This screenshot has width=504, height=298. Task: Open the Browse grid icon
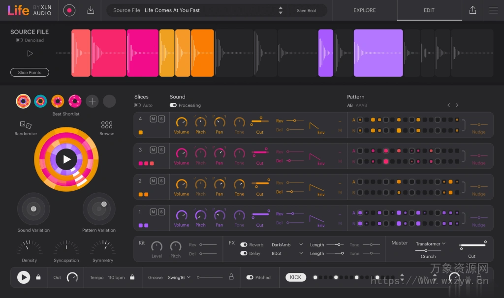(107, 125)
